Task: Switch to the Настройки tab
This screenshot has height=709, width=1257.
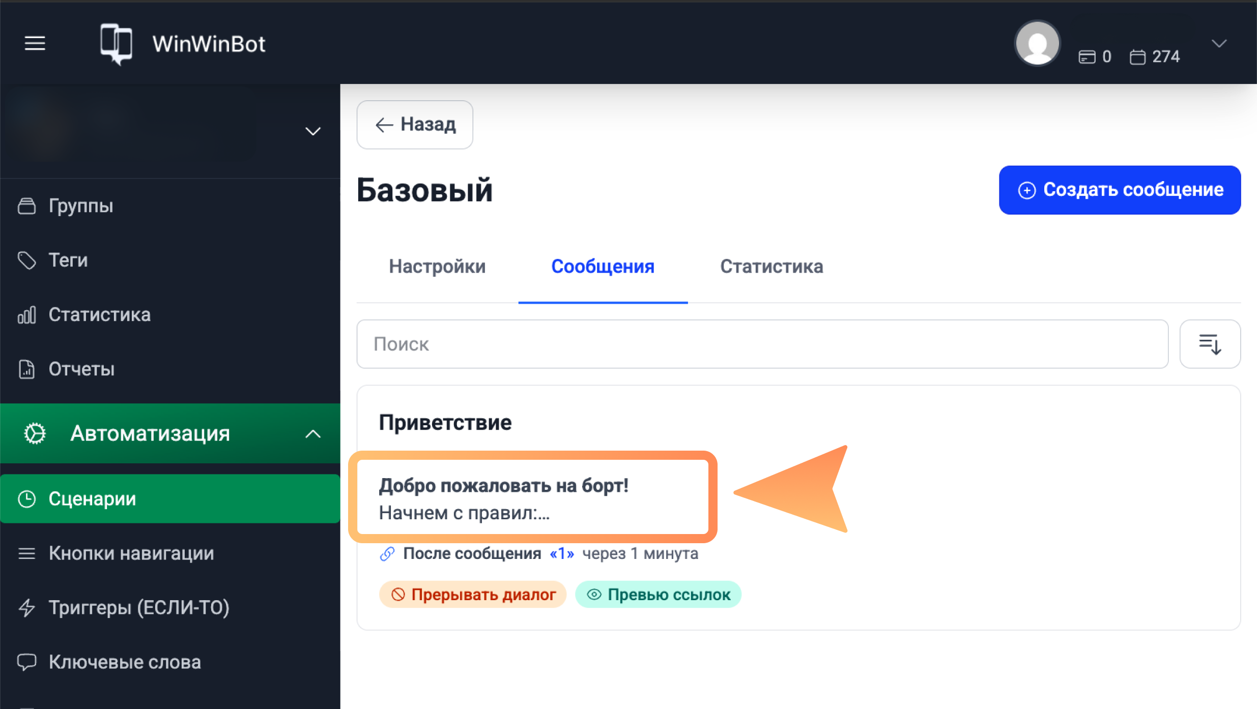Action: [x=437, y=267]
